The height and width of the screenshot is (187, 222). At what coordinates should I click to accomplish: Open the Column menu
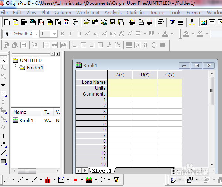point(63,13)
